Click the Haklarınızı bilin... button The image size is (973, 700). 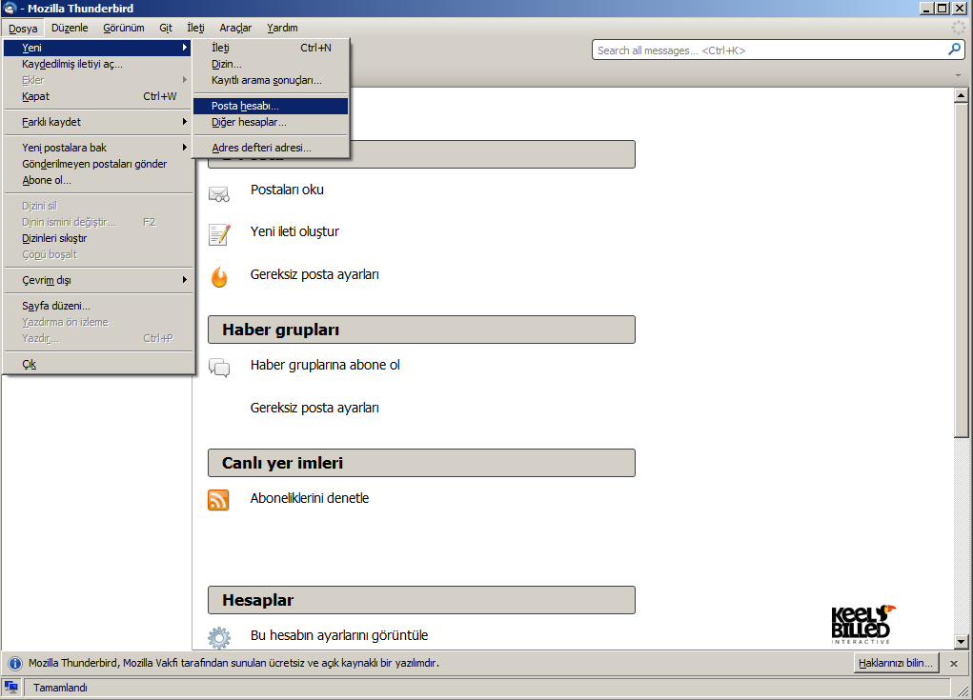[x=896, y=664]
